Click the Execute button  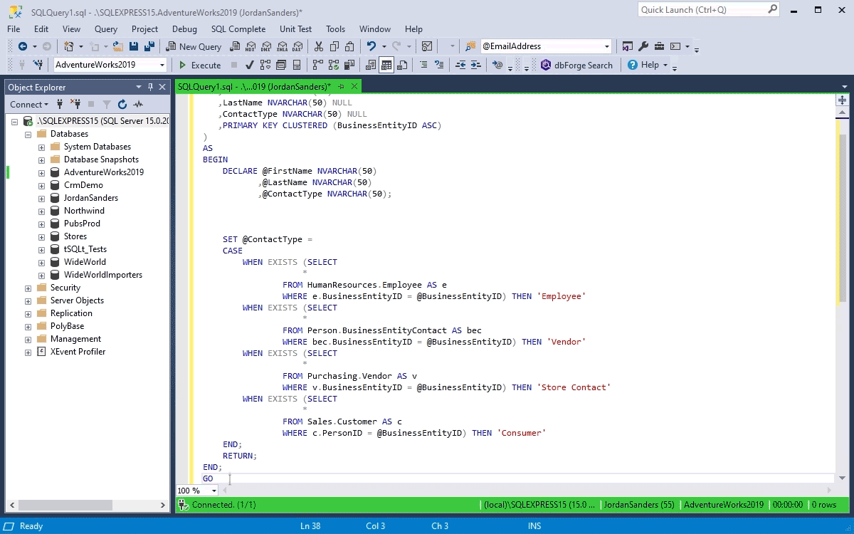[199, 65]
